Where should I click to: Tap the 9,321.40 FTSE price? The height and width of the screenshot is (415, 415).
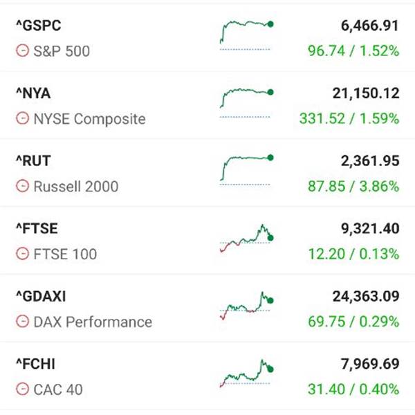370,229
